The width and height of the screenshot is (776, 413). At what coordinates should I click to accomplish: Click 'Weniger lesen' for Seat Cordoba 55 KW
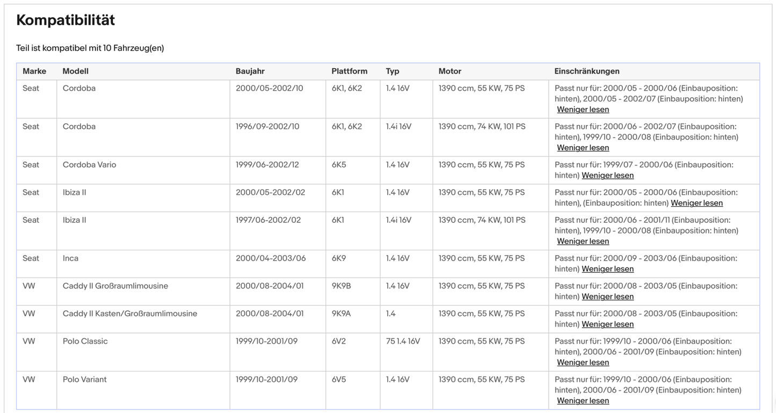click(583, 110)
